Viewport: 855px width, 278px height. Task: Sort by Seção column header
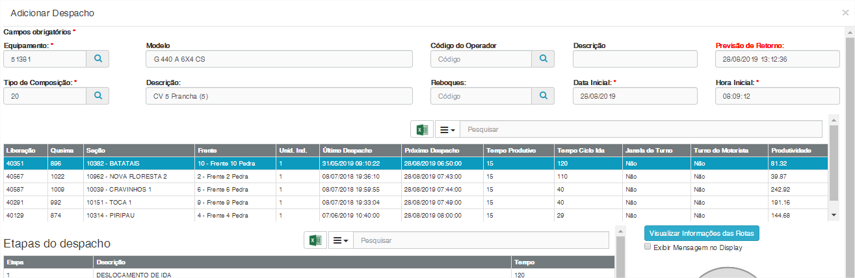click(139, 150)
